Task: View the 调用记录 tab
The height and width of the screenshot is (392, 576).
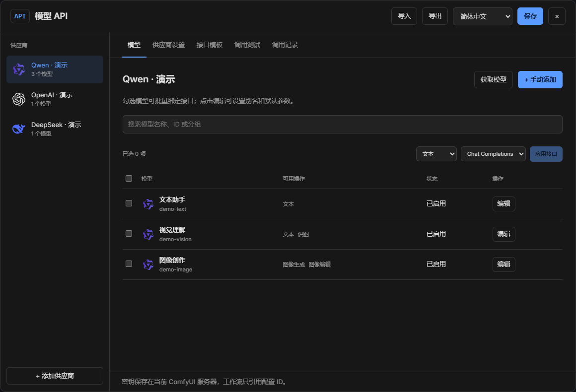Action: (x=285, y=45)
